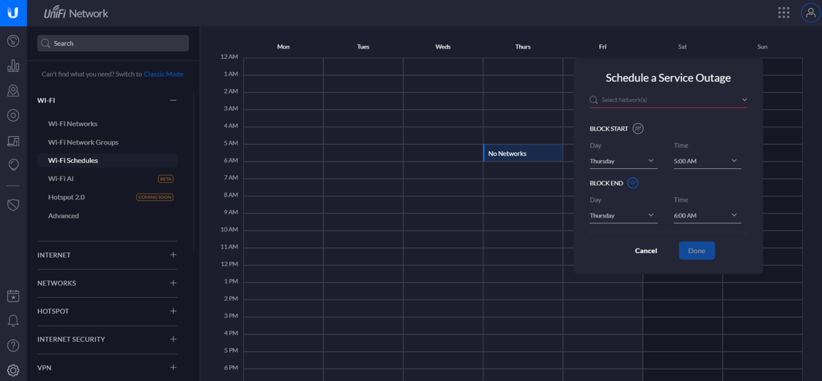Open Wi-Fi Network Groups page

[x=83, y=142]
